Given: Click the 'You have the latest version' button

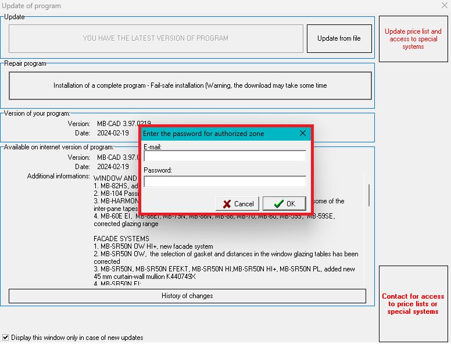Looking at the screenshot, I should point(156,38).
